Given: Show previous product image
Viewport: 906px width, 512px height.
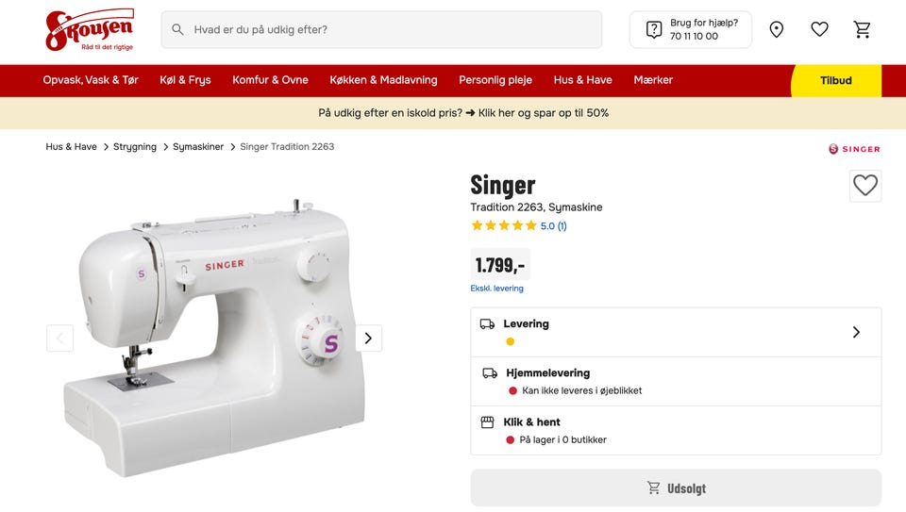Looking at the screenshot, I should point(59,338).
